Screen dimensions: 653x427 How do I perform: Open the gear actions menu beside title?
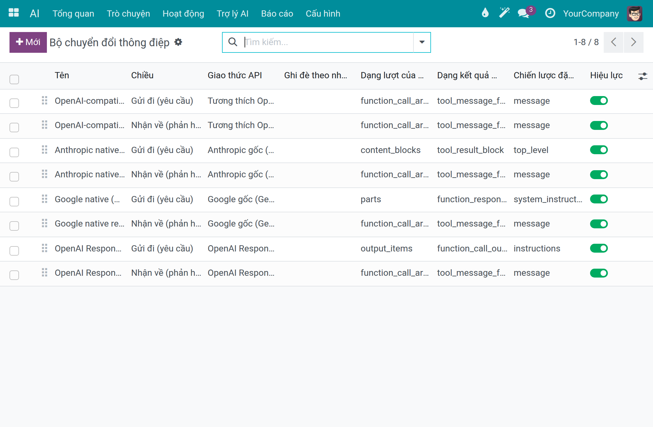178,42
